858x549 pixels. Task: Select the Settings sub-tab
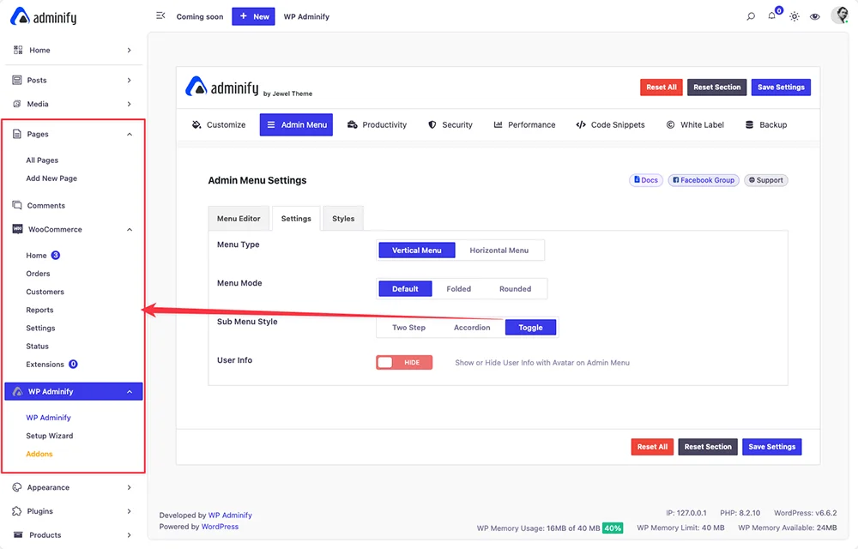pyautogui.click(x=296, y=218)
